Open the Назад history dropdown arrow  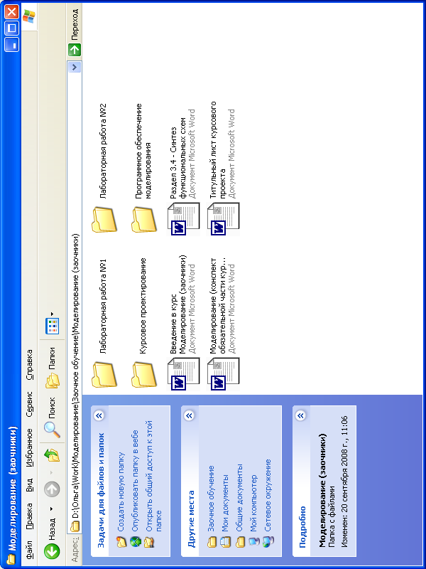pyautogui.click(x=52, y=509)
